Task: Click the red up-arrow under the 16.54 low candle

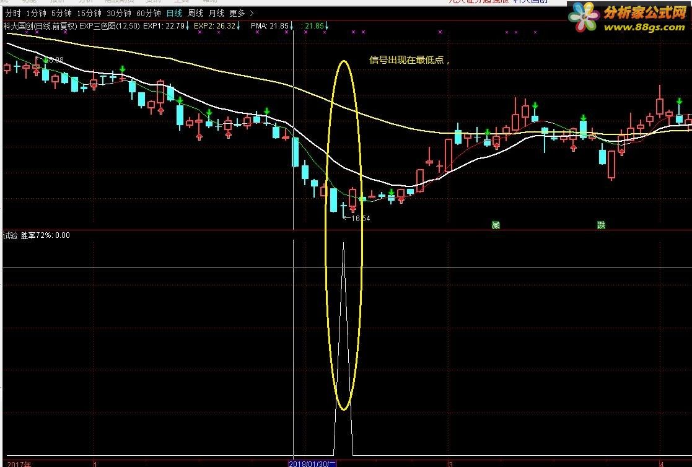Action: coord(353,209)
